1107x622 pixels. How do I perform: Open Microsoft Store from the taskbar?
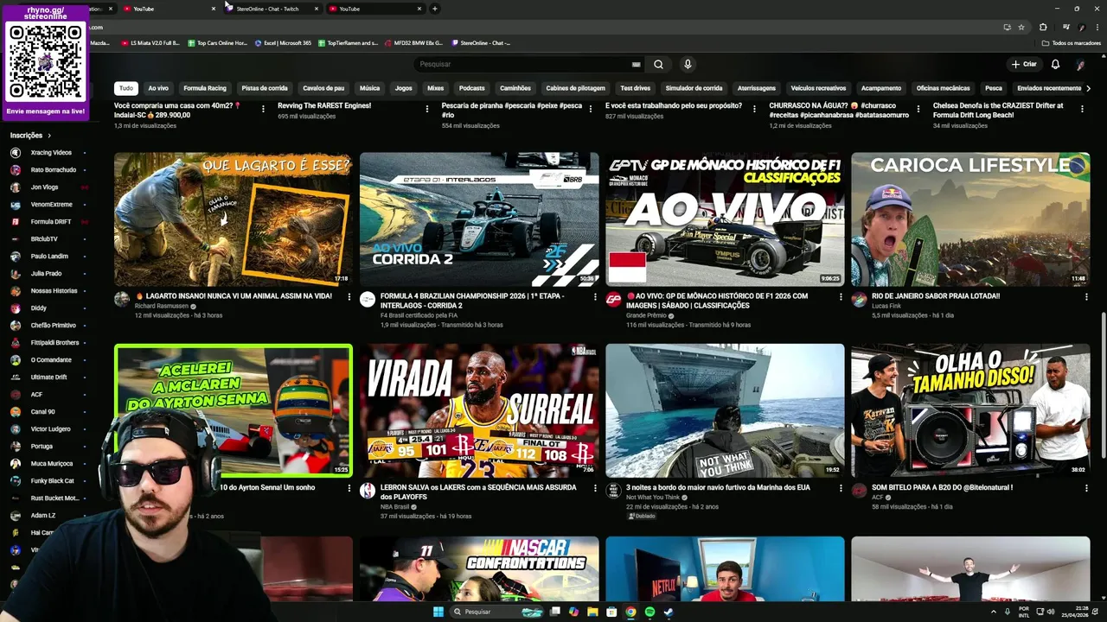pyautogui.click(x=611, y=612)
